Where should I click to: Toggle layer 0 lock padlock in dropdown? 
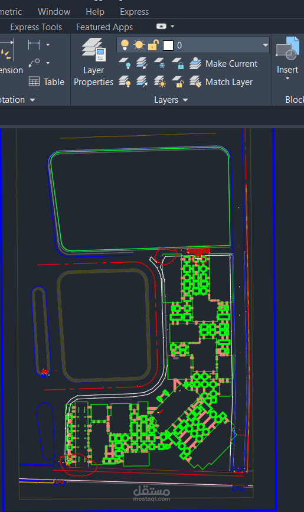point(153,45)
